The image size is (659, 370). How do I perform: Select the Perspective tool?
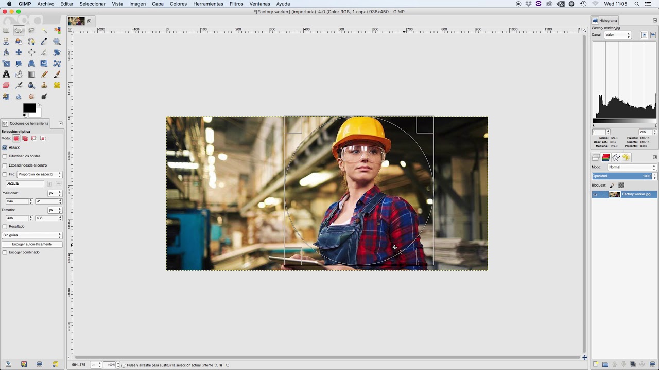point(31,63)
